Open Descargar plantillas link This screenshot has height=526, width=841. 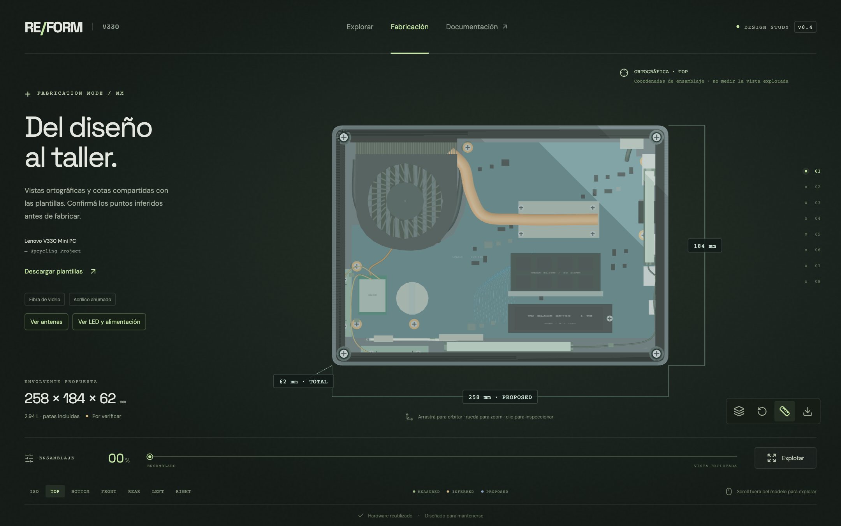(60, 272)
